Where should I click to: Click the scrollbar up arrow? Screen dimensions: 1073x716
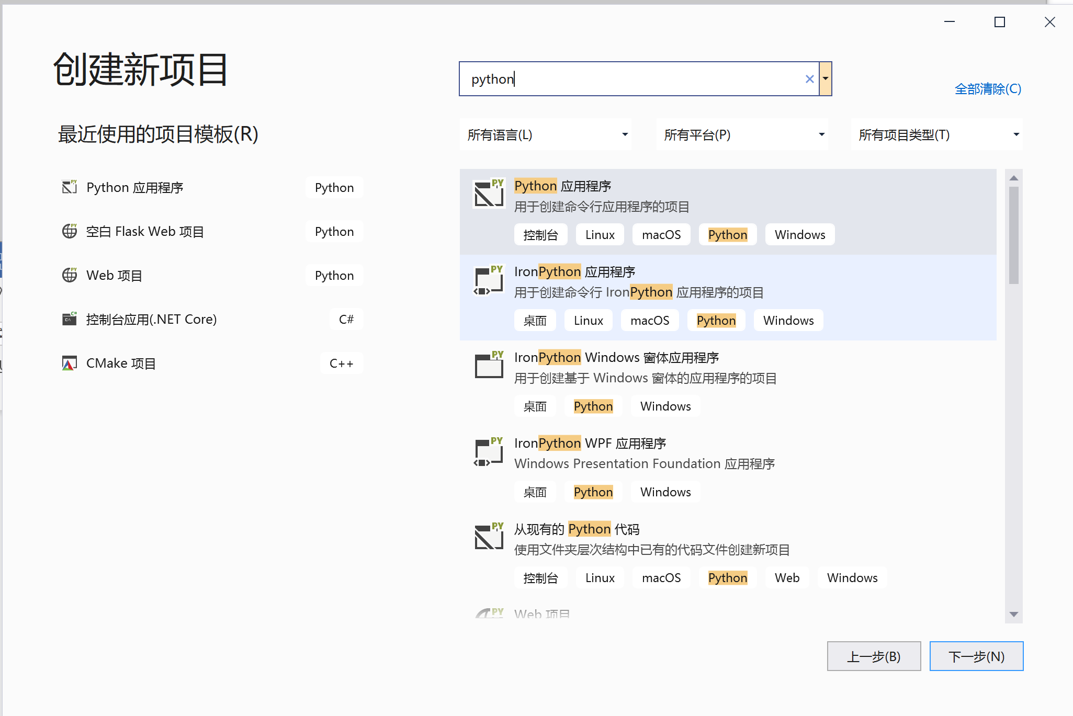[x=1014, y=178]
